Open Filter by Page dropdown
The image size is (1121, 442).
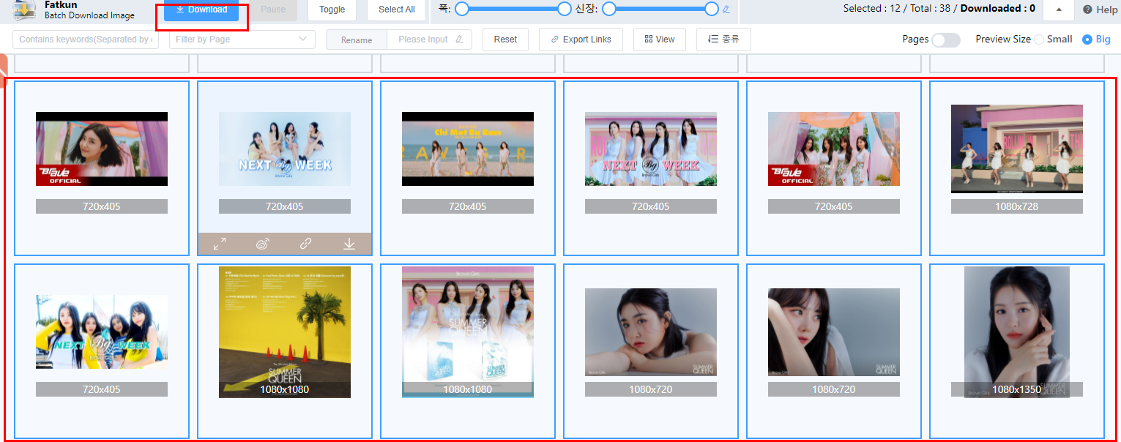click(x=242, y=40)
